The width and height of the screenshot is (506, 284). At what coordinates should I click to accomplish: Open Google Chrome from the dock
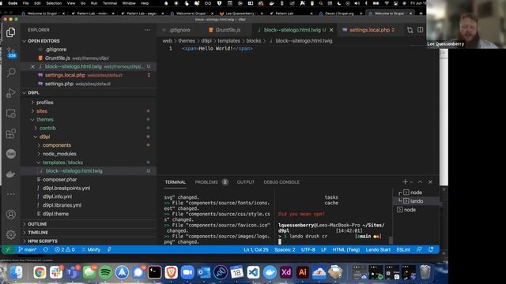40,272
